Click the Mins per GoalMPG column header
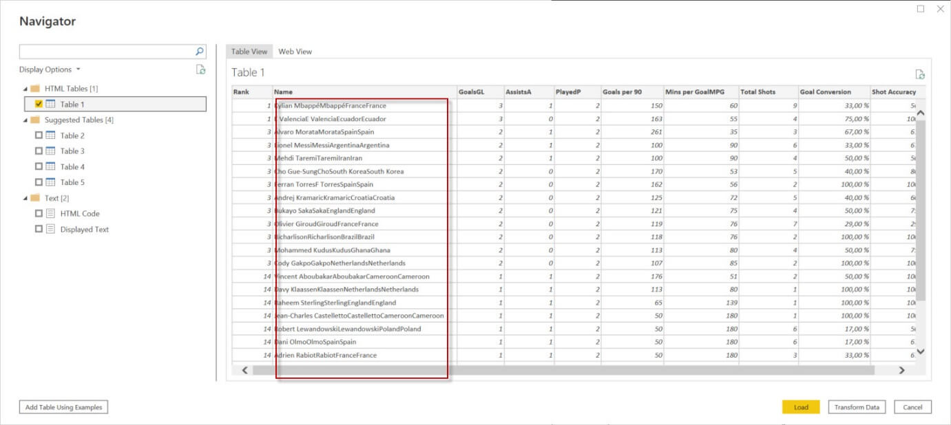The image size is (951, 425). coord(701,92)
